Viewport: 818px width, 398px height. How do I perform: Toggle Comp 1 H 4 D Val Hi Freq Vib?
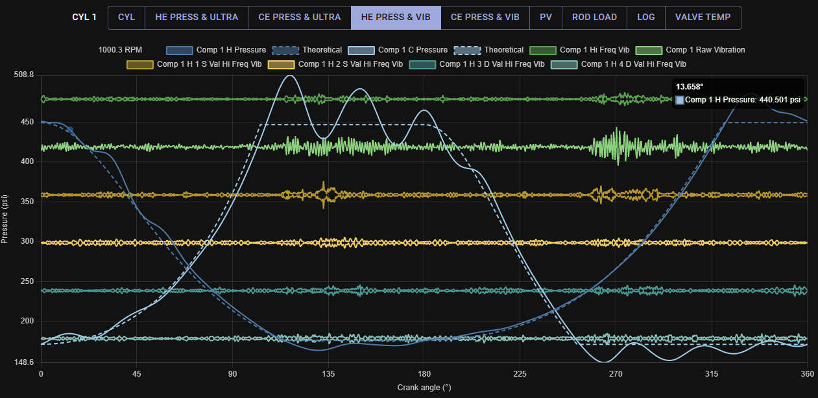564,64
